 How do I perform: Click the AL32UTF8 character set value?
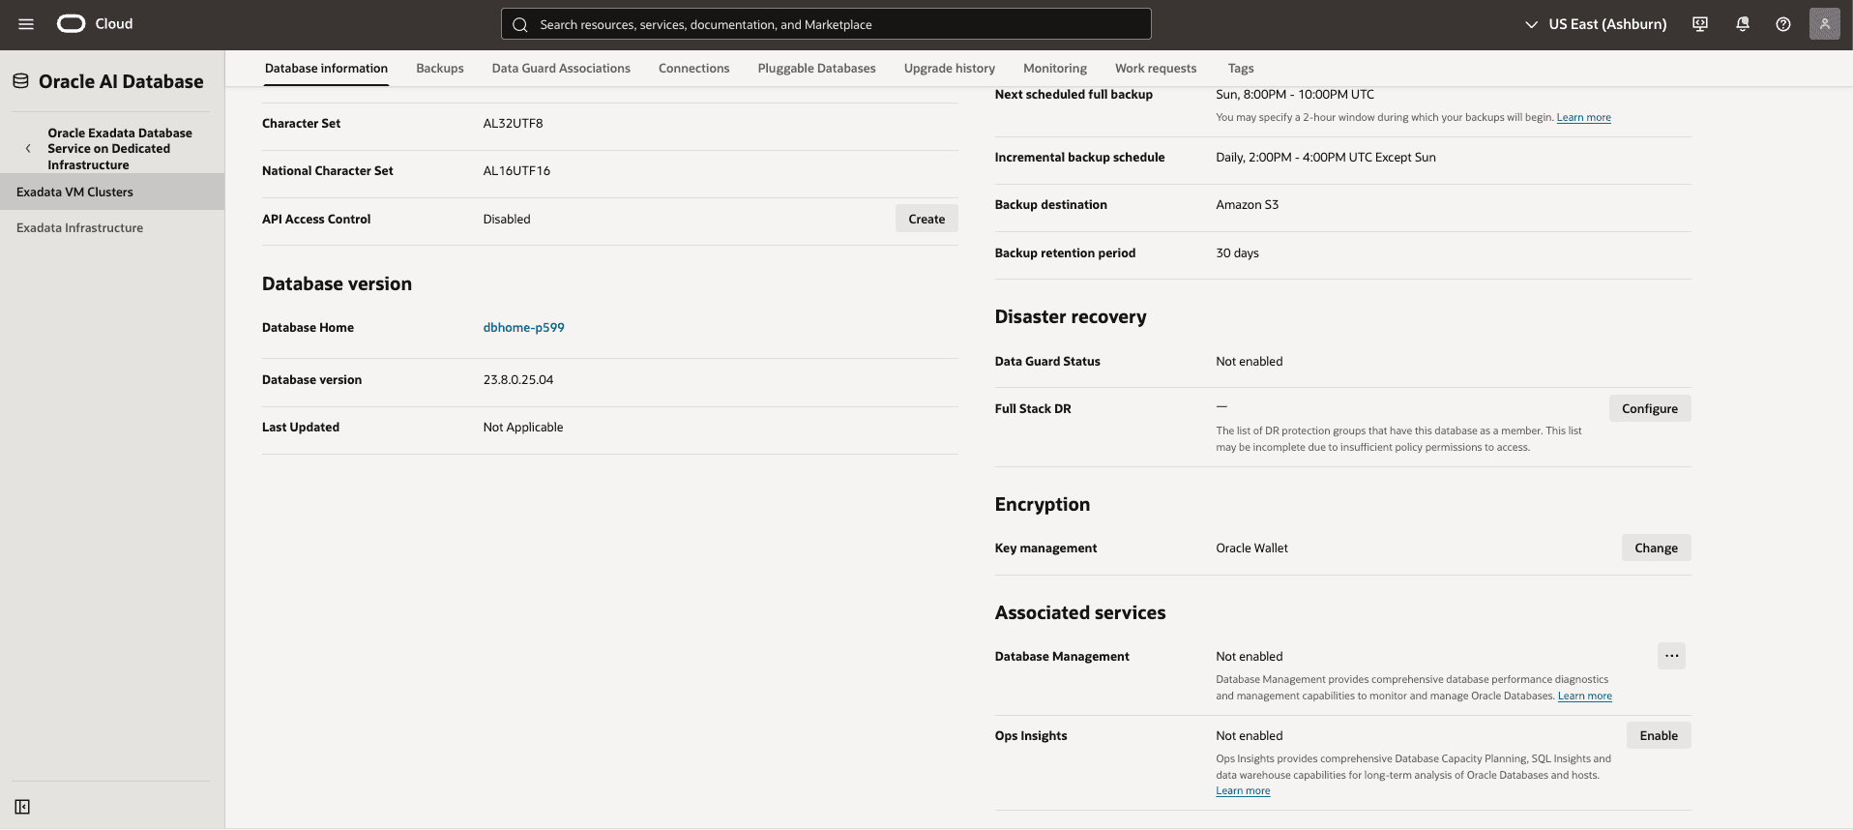[514, 124]
